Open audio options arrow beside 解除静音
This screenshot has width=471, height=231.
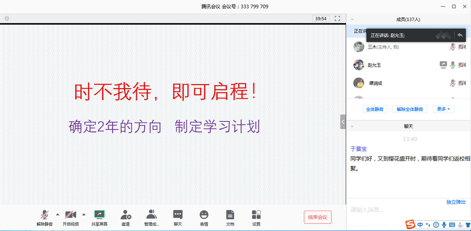58,214
